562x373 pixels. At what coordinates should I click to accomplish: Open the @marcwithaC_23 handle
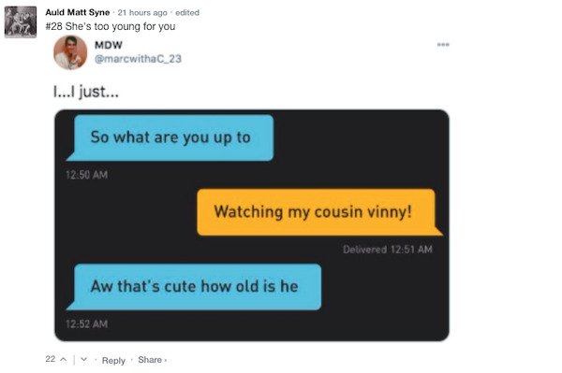[x=138, y=59]
